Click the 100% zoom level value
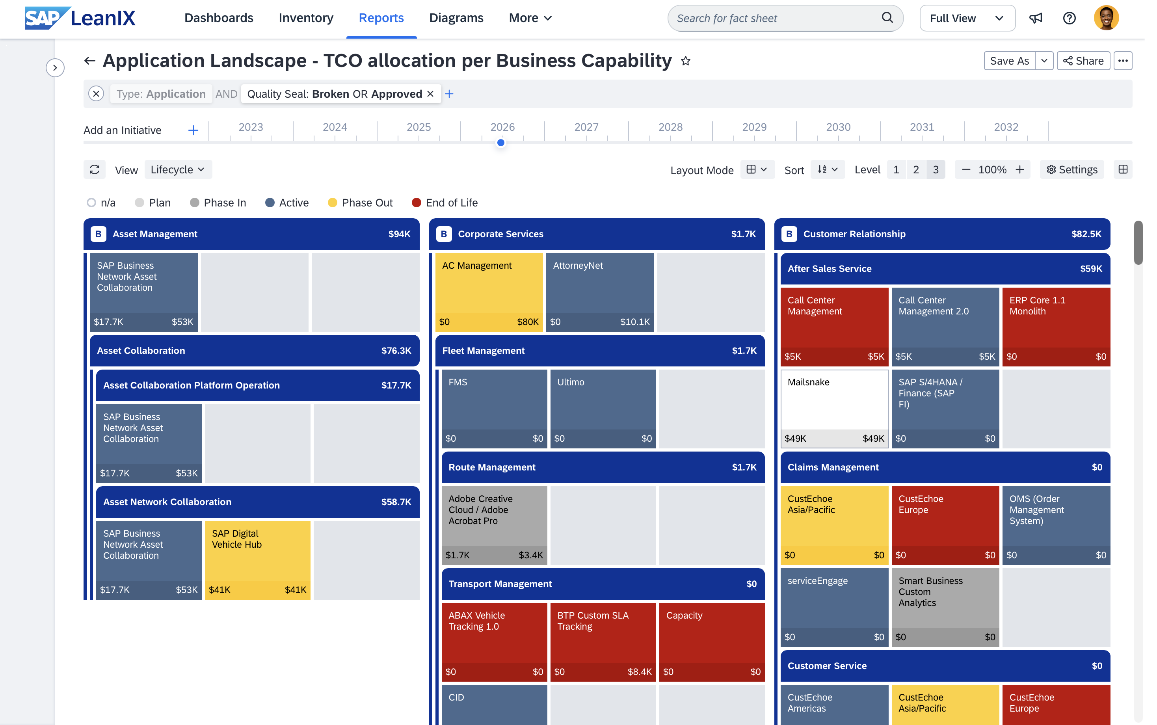Image resolution: width=1157 pixels, height=725 pixels. (x=992, y=170)
